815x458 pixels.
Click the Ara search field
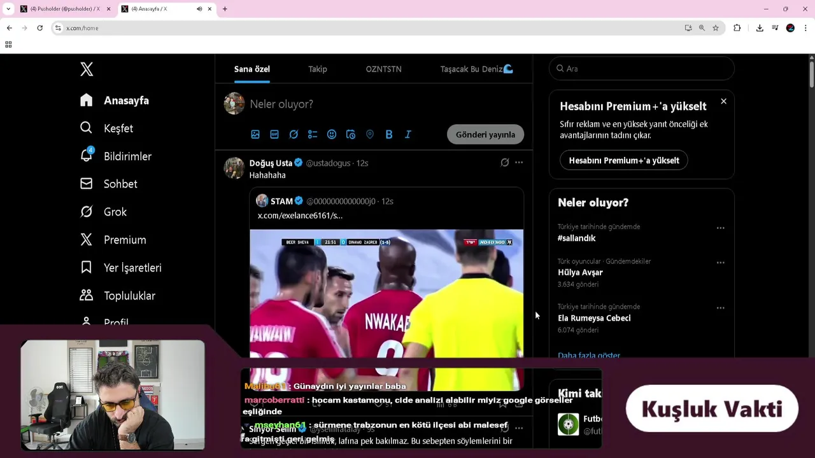[x=642, y=69]
